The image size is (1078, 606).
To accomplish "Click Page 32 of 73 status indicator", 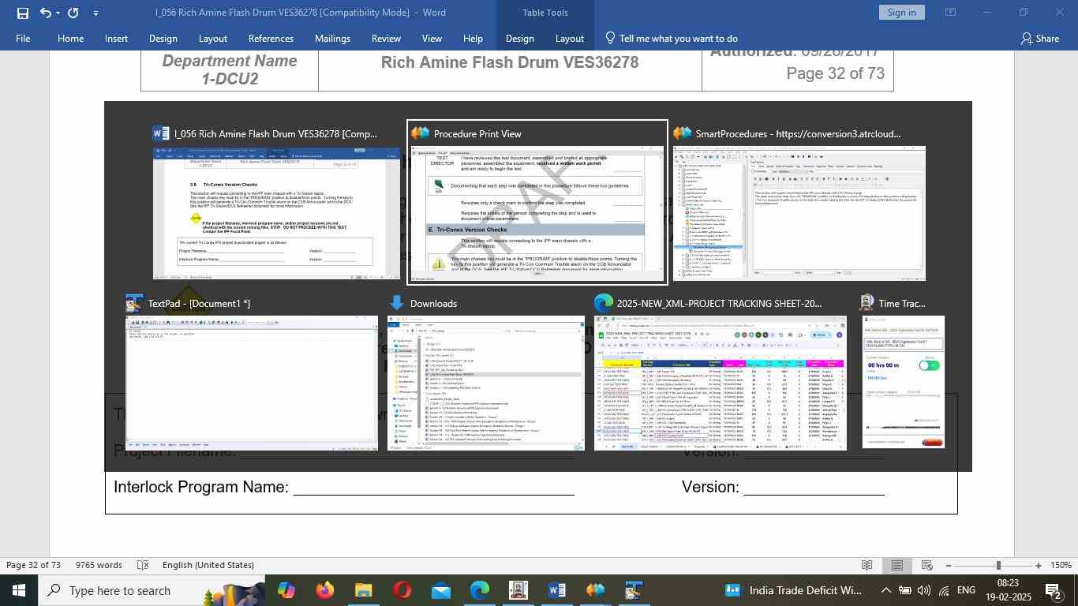I will click(34, 565).
